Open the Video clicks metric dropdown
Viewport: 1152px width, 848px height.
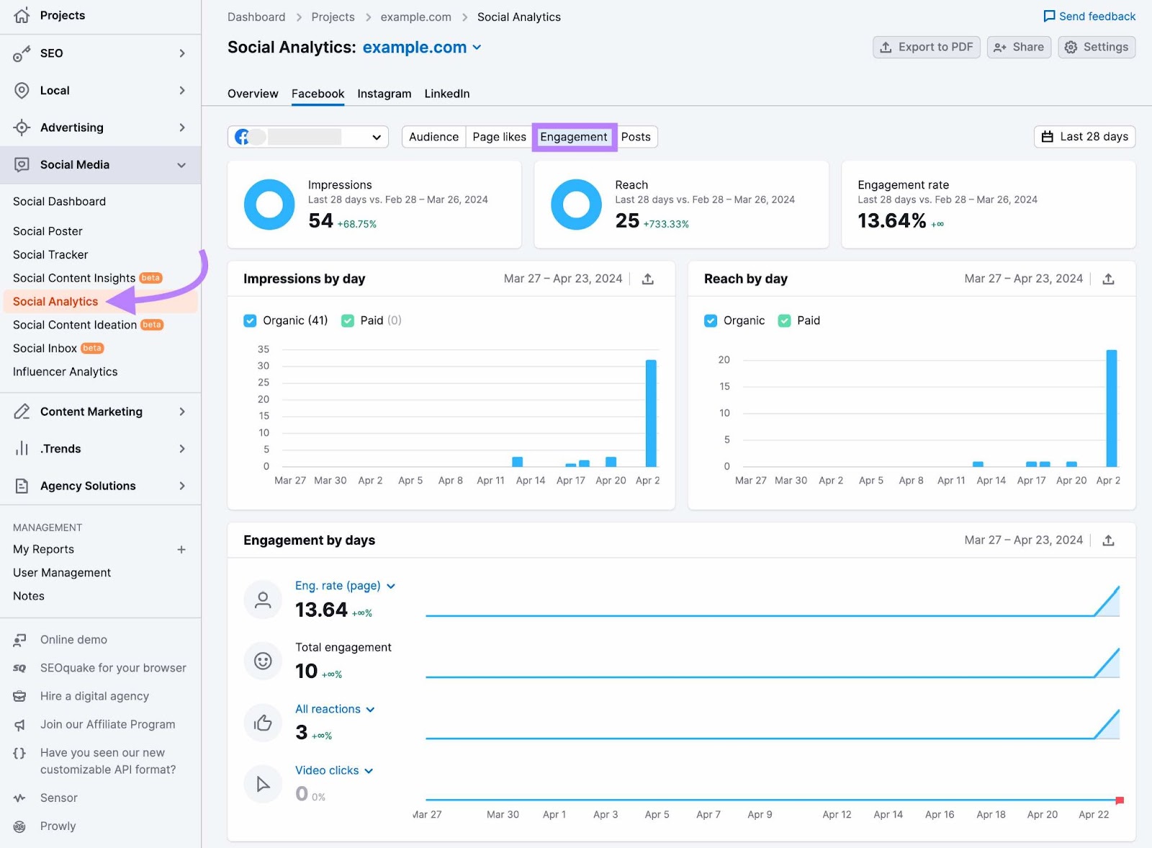(335, 770)
